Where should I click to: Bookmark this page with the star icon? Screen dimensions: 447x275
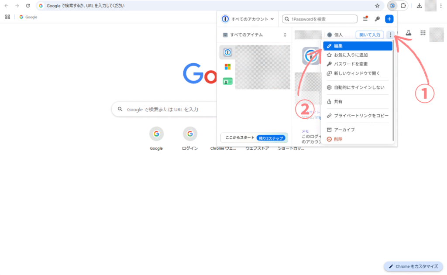click(x=377, y=6)
